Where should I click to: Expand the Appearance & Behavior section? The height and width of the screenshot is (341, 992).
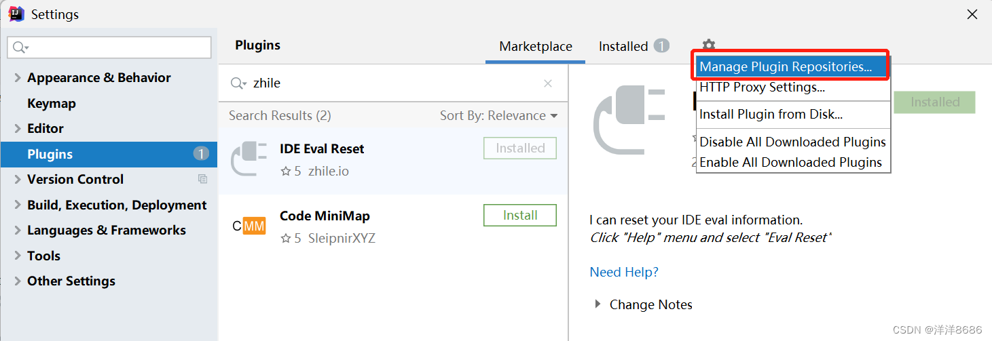[18, 78]
